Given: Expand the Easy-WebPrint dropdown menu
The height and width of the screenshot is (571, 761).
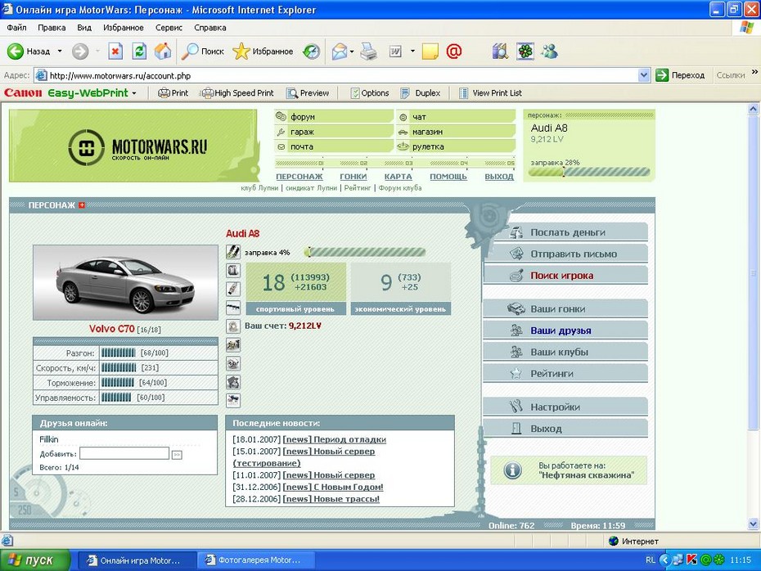Looking at the screenshot, I should pos(134,93).
